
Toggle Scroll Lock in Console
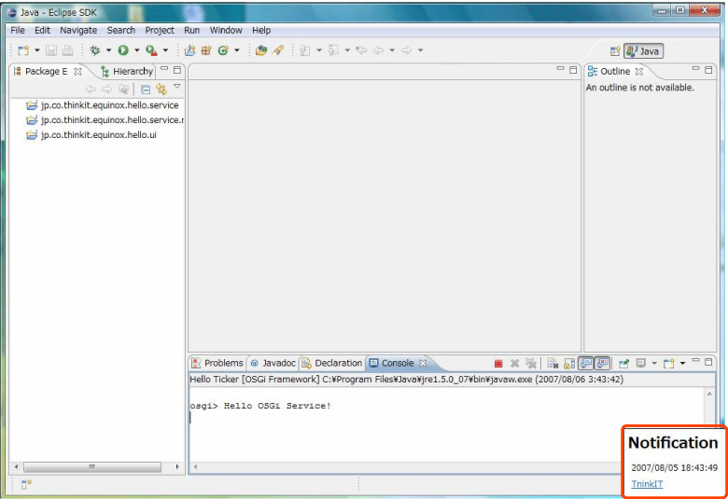click(569, 364)
